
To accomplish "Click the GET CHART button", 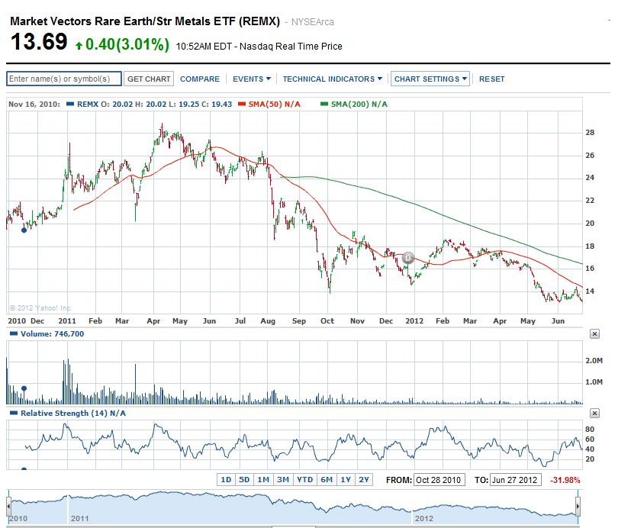I will 149,79.
